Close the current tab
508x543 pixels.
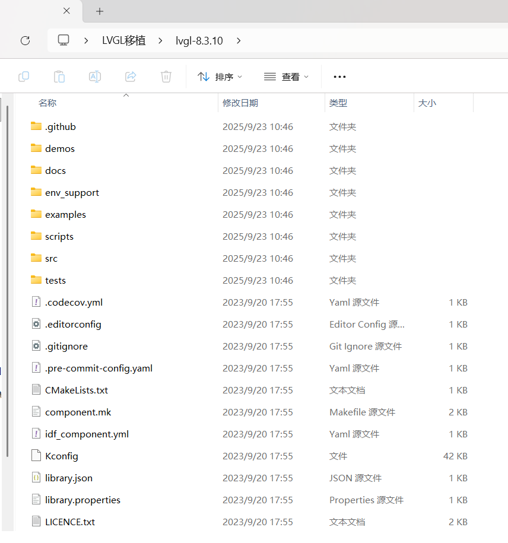(66, 11)
